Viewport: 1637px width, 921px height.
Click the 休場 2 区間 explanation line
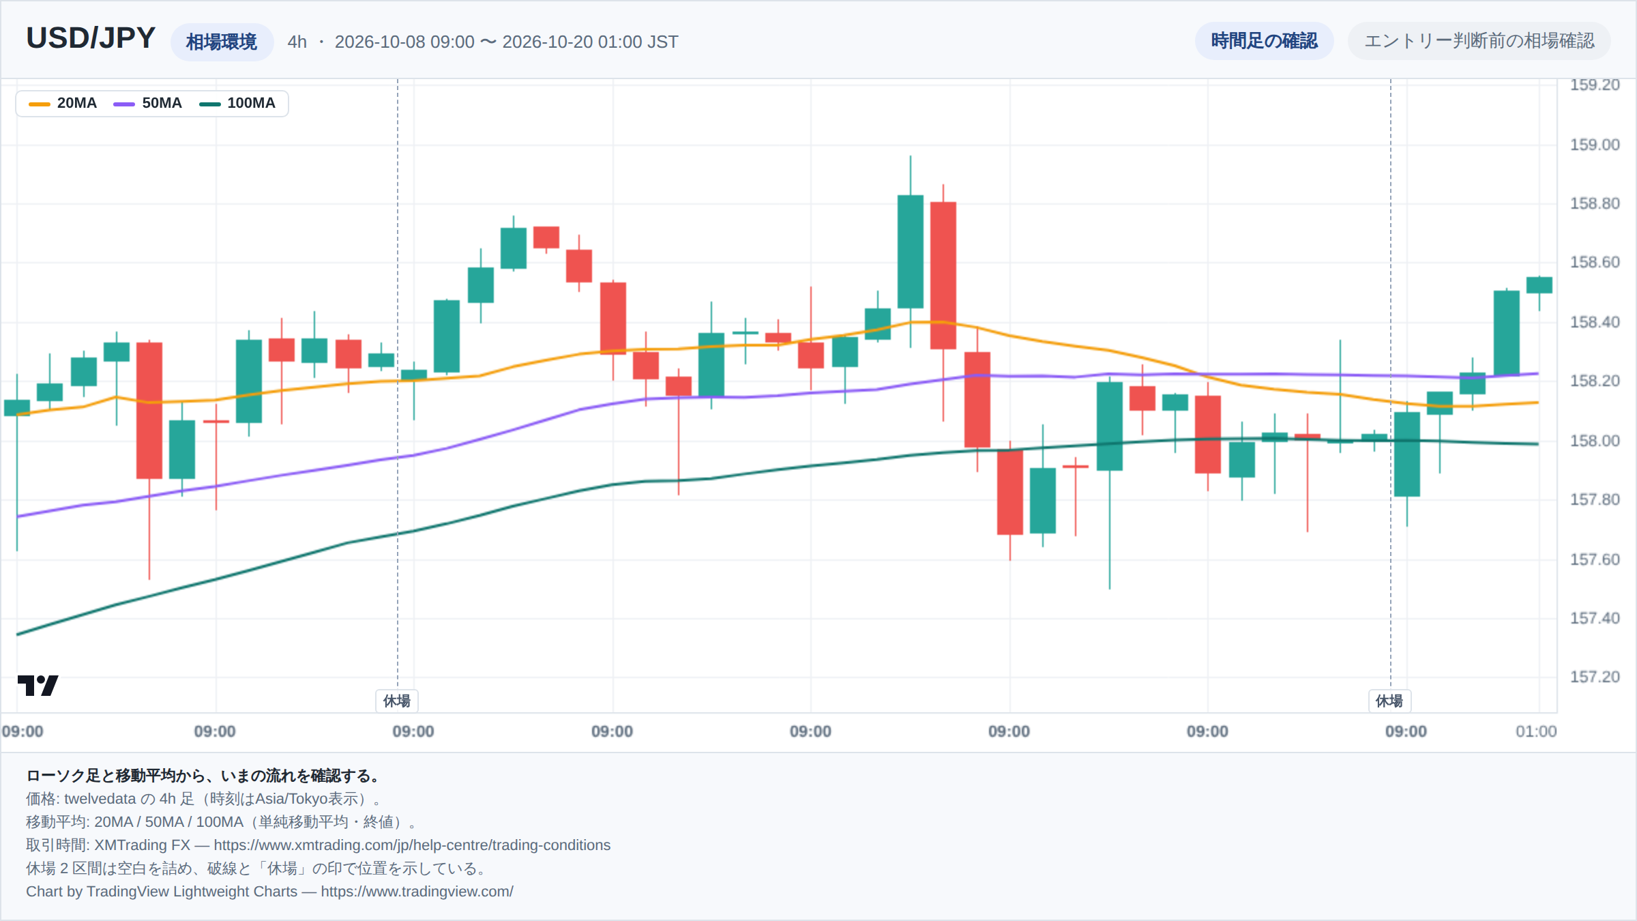(x=257, y=868)
